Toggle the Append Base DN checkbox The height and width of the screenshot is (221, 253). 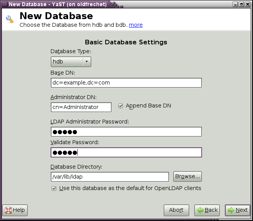pyautogui.click(x=121, y=106)
